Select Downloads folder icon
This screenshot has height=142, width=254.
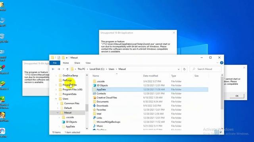pos(94,106)
